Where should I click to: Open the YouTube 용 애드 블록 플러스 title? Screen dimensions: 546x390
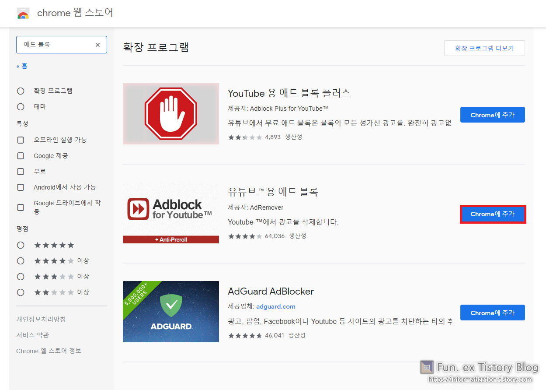pos(289,93)
